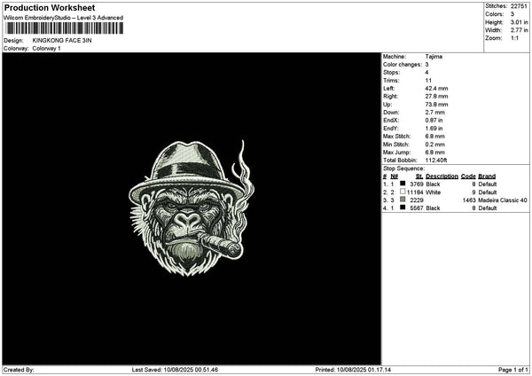Click the Machine value Tajima

point(434,57)
